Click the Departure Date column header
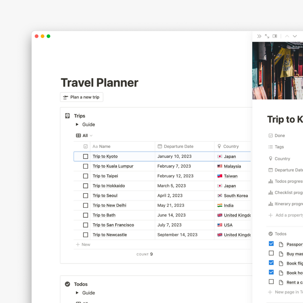303x303 pixels. point(178,146)
